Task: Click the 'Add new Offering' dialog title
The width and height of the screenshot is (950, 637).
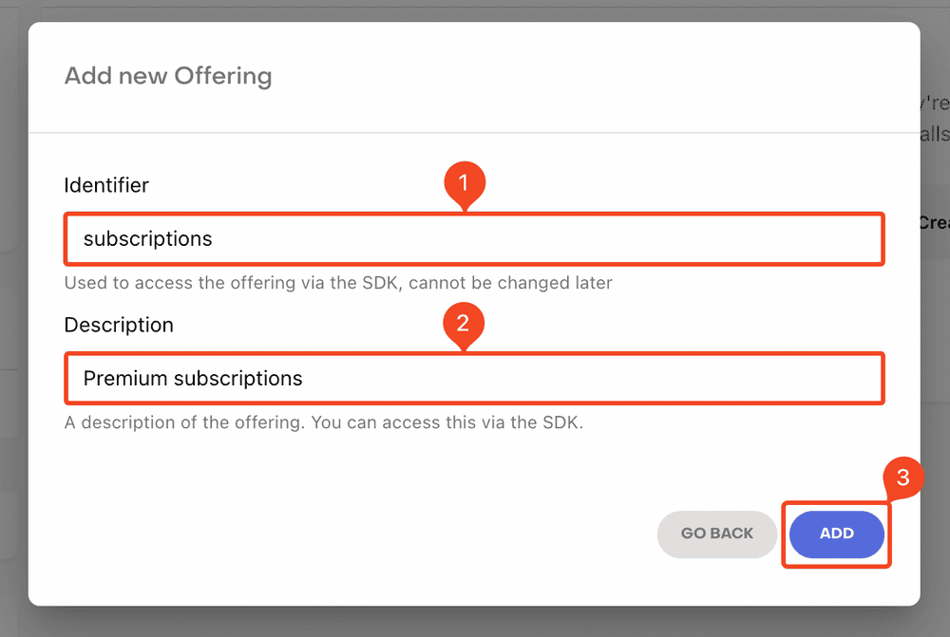Action: pyautogui.click(x=168, y=76)
